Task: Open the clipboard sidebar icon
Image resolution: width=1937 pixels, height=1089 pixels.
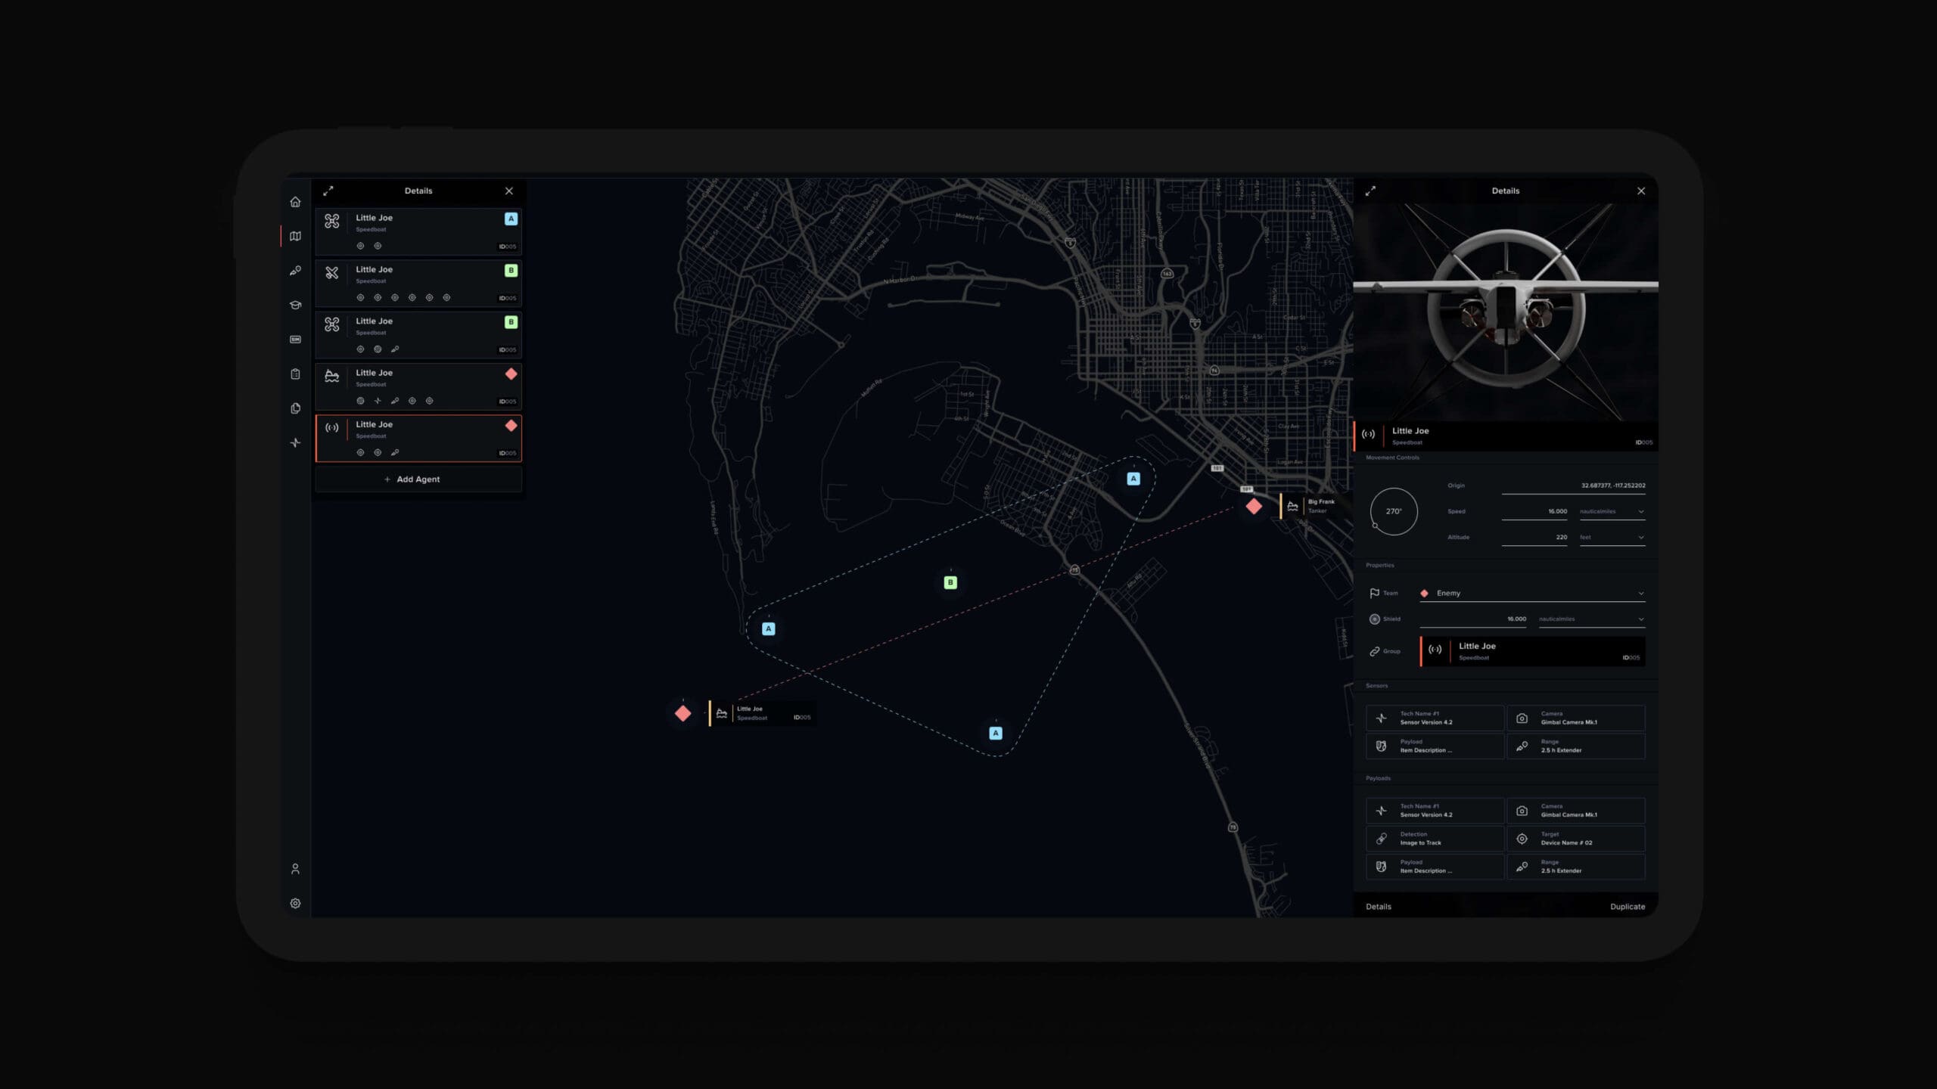Action: [295, 374]
